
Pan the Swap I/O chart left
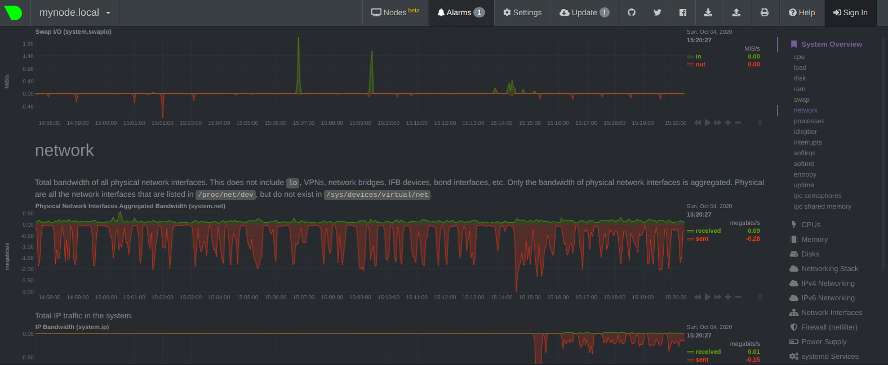coord(698,123)
